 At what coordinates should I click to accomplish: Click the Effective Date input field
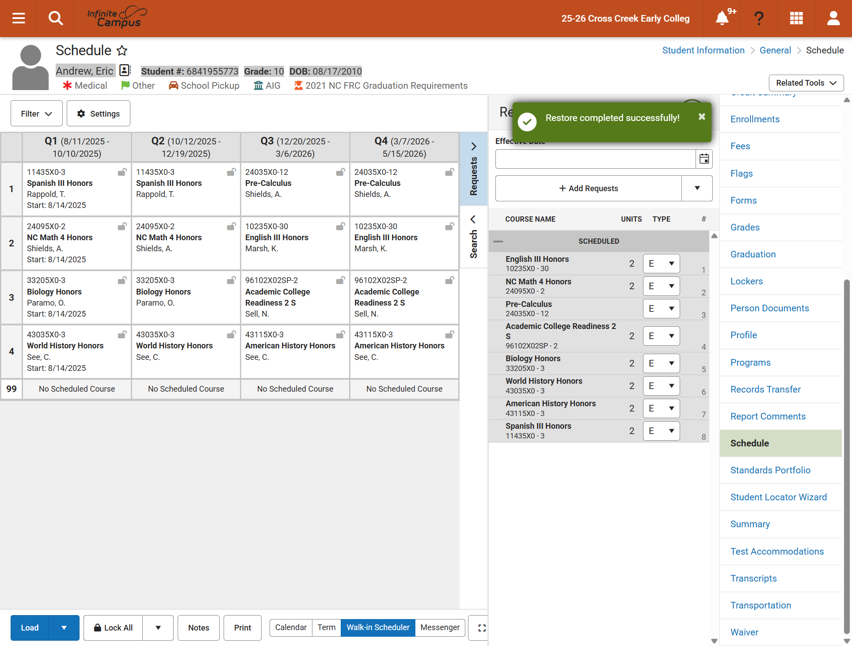click(595, 159)
